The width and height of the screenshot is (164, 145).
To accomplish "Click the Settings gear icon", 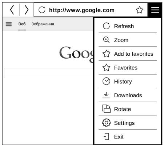I will pos(106,123).
